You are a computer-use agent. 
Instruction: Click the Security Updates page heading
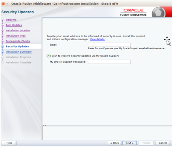pos(17,12)
